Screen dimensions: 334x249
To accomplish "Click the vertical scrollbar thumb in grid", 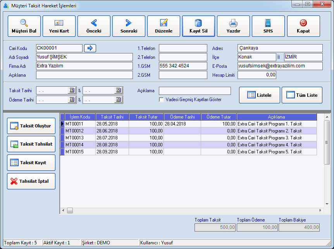I will point(327,143).
